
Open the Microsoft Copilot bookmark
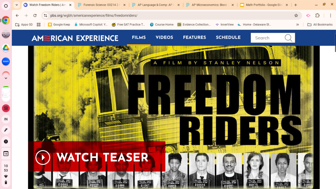pos(91,25)
